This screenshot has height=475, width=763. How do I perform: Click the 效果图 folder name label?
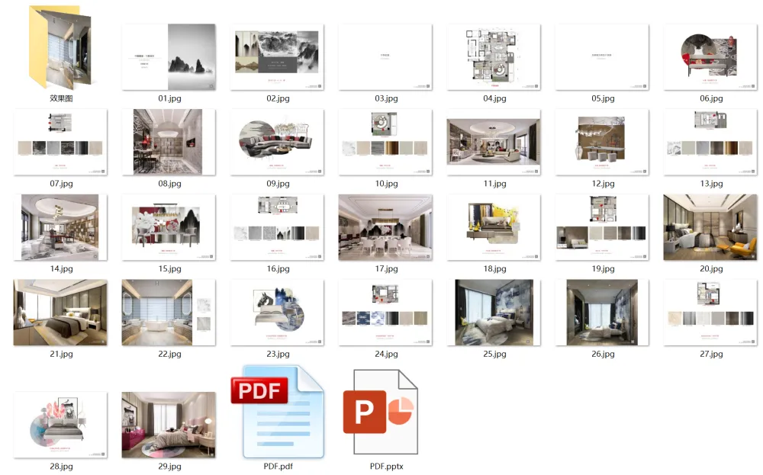tap(60, 98)
